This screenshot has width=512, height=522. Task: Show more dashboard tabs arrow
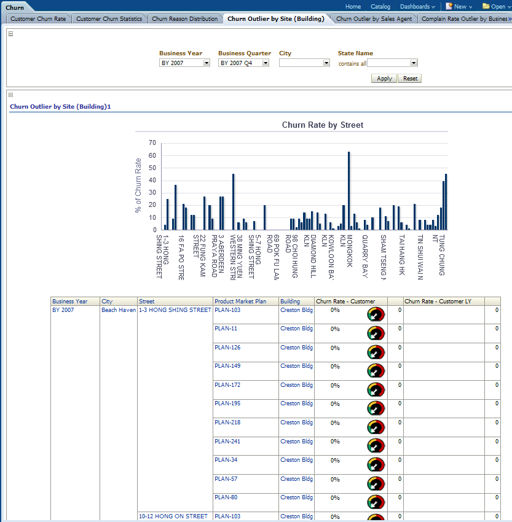510,19
